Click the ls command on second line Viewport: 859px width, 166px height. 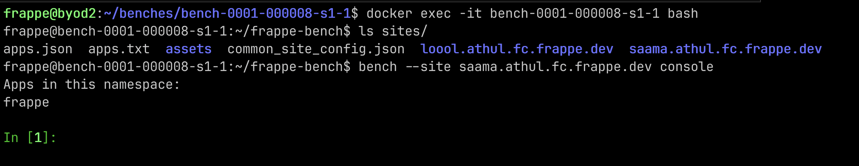click(x=366, y=31)
